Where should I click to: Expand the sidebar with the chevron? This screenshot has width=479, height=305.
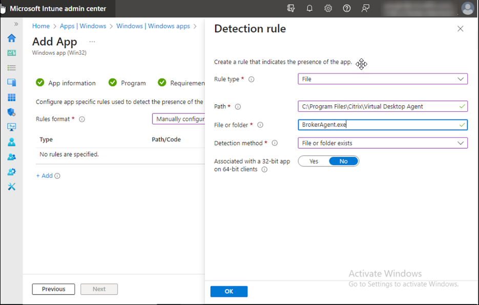pos(15,24)
